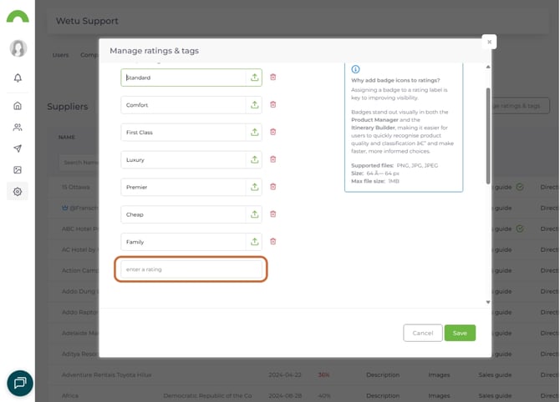Open Sales guide link in Africa row
Image resolution: width=560 pixels, height=402 pixels.
click(495, 395)
